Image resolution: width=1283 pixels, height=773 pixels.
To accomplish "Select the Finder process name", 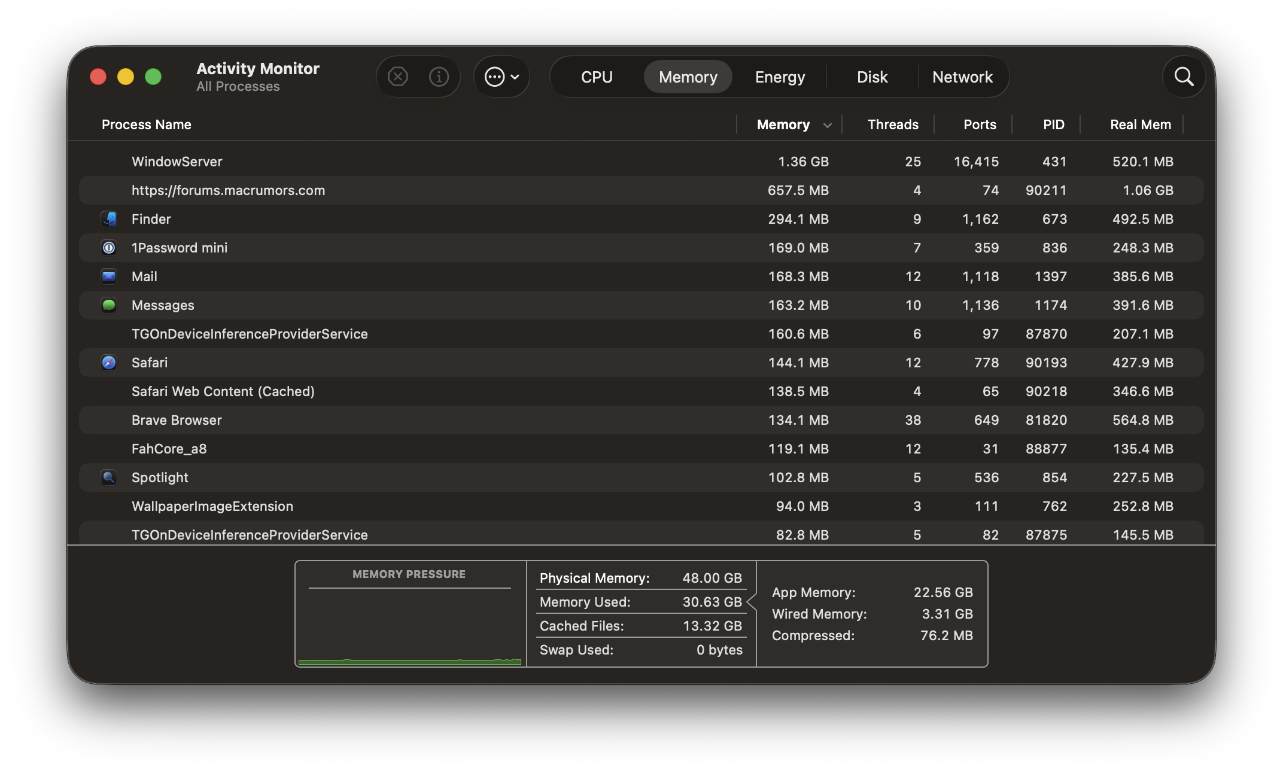I will (151, 219).
